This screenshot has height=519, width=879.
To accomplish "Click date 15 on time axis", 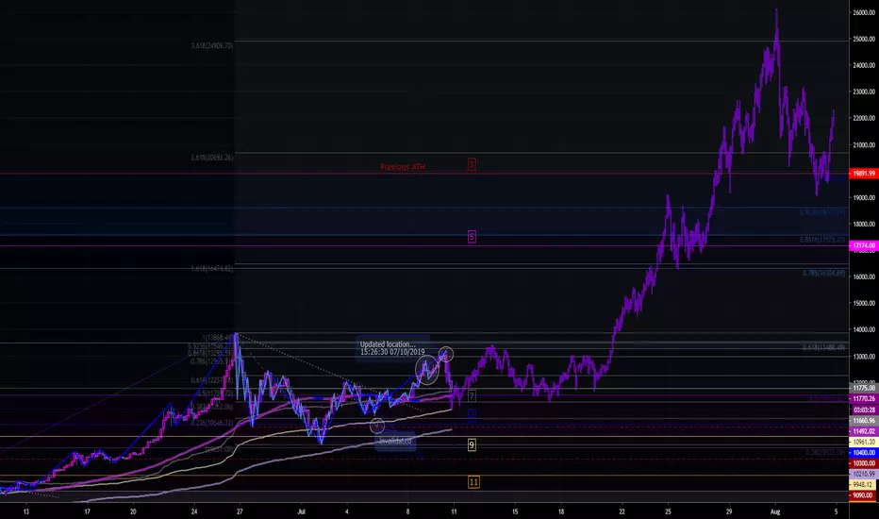I will [515, 511].
